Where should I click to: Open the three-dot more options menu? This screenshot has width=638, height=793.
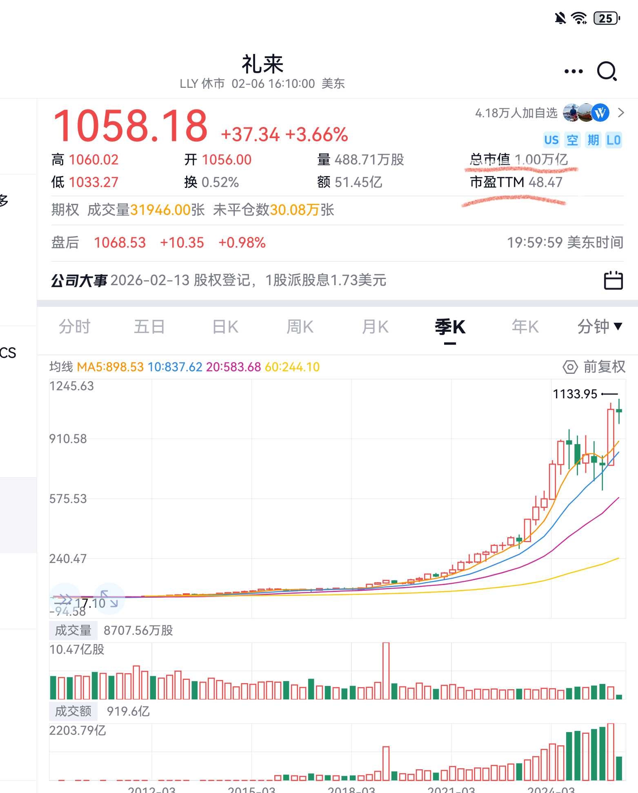[x=574, y=71]
